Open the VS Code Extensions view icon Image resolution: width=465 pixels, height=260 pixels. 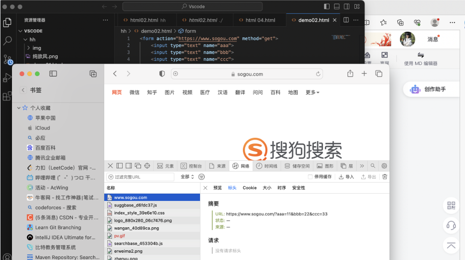pos(6,96)
